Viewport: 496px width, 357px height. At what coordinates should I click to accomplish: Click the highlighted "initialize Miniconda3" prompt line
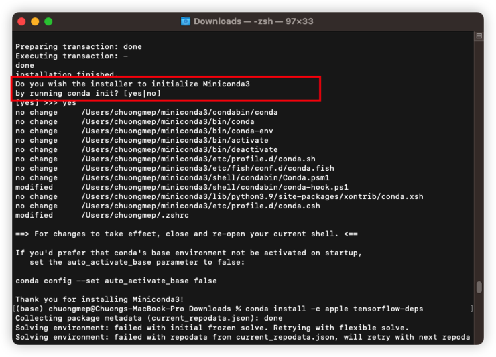point(132,84)
